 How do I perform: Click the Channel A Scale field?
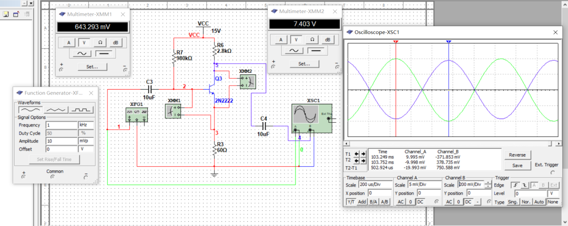424,185
